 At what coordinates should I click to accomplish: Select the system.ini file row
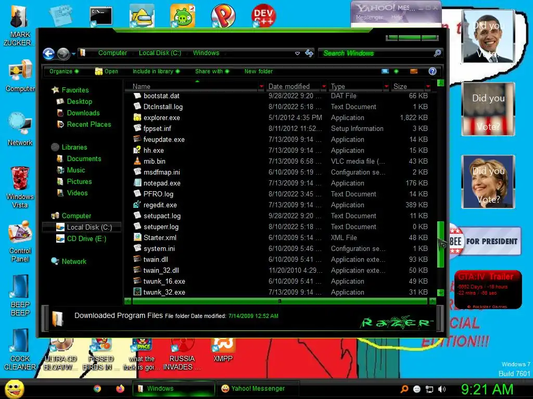click(281, 249)
